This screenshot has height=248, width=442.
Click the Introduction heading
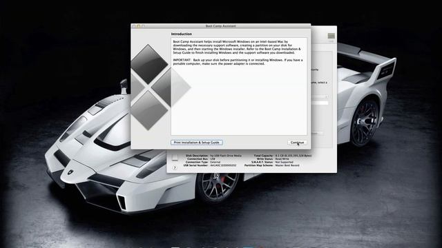coord(181,34)
